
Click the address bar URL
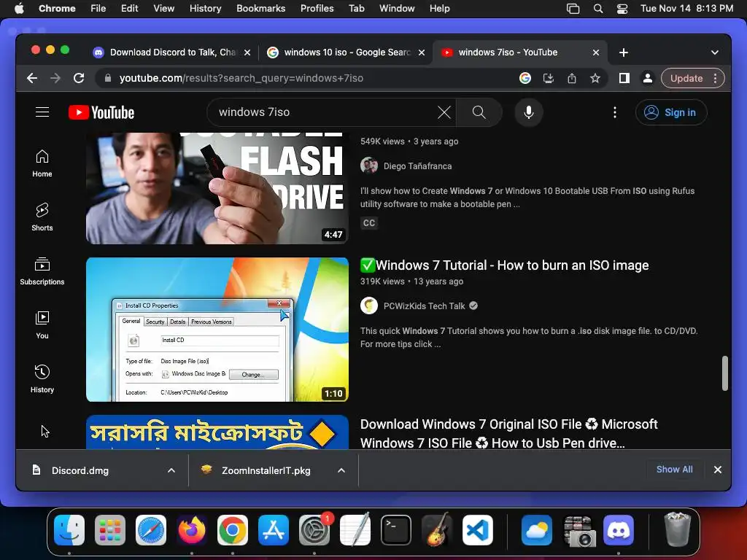241,78
